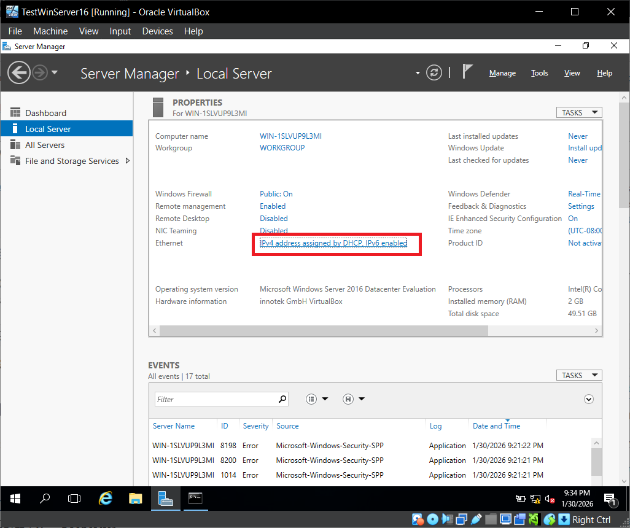Click the Ethernet IPv4 DHCP address link
Screen dimensions: 630x528
coord(333,243)
